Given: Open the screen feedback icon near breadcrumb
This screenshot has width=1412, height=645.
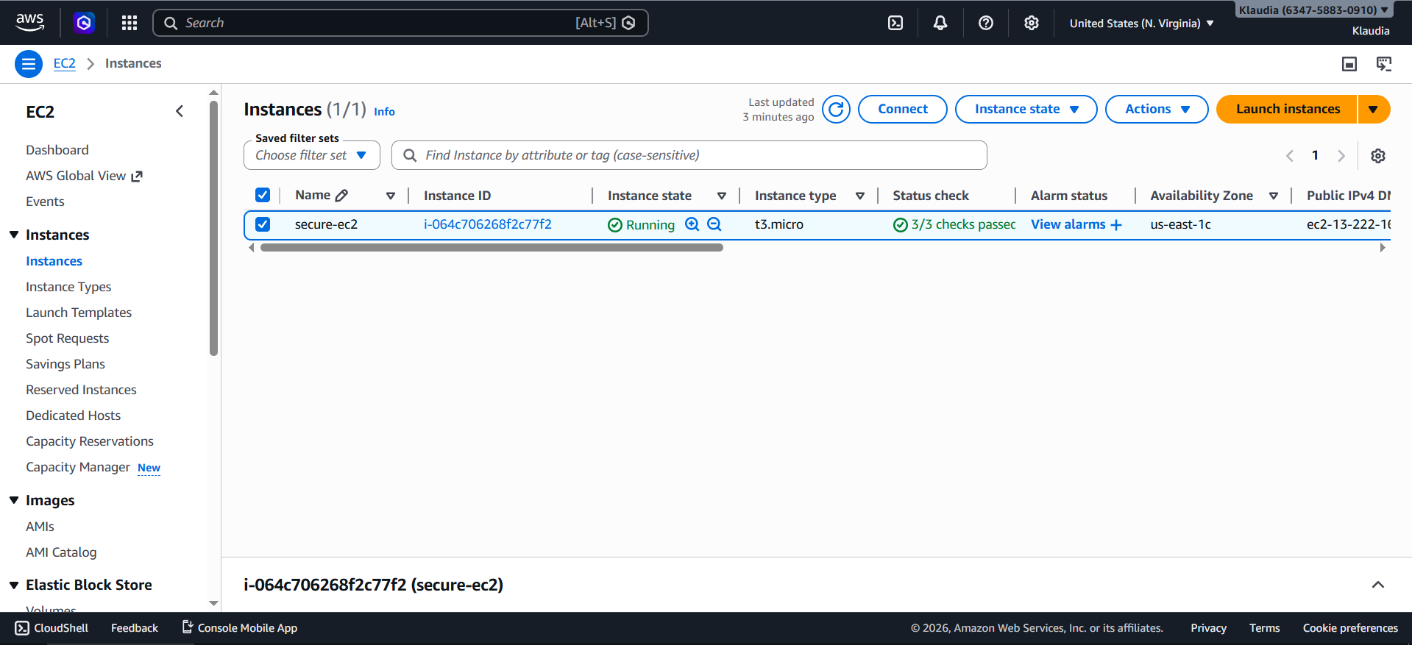Looking at the screenshot, I should tap(1384, 64).
